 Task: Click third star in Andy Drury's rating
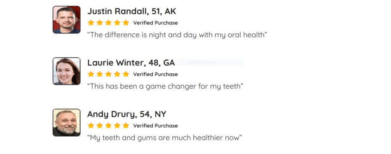click(x=108, y=125)
